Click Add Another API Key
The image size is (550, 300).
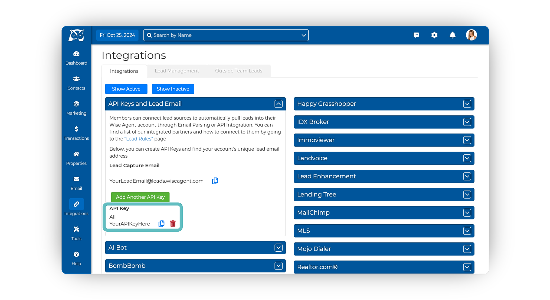click(x=140, y=197)
